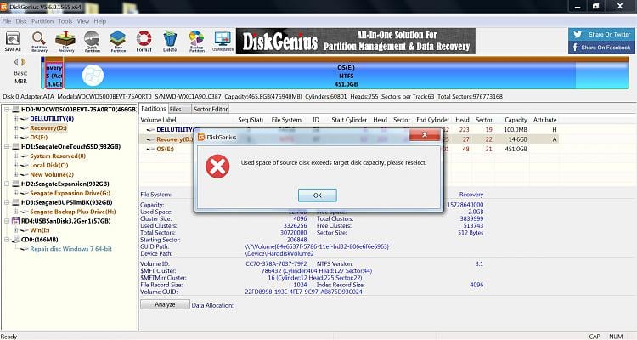Image resolution: width=637 pixels, height=340 pixels.
Task: Open the File menu
Action: (x=7, y=21)
